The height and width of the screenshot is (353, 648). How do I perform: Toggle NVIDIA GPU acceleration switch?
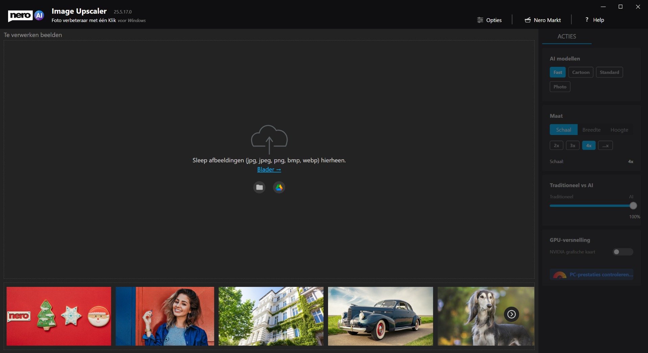tap(623, 252)
